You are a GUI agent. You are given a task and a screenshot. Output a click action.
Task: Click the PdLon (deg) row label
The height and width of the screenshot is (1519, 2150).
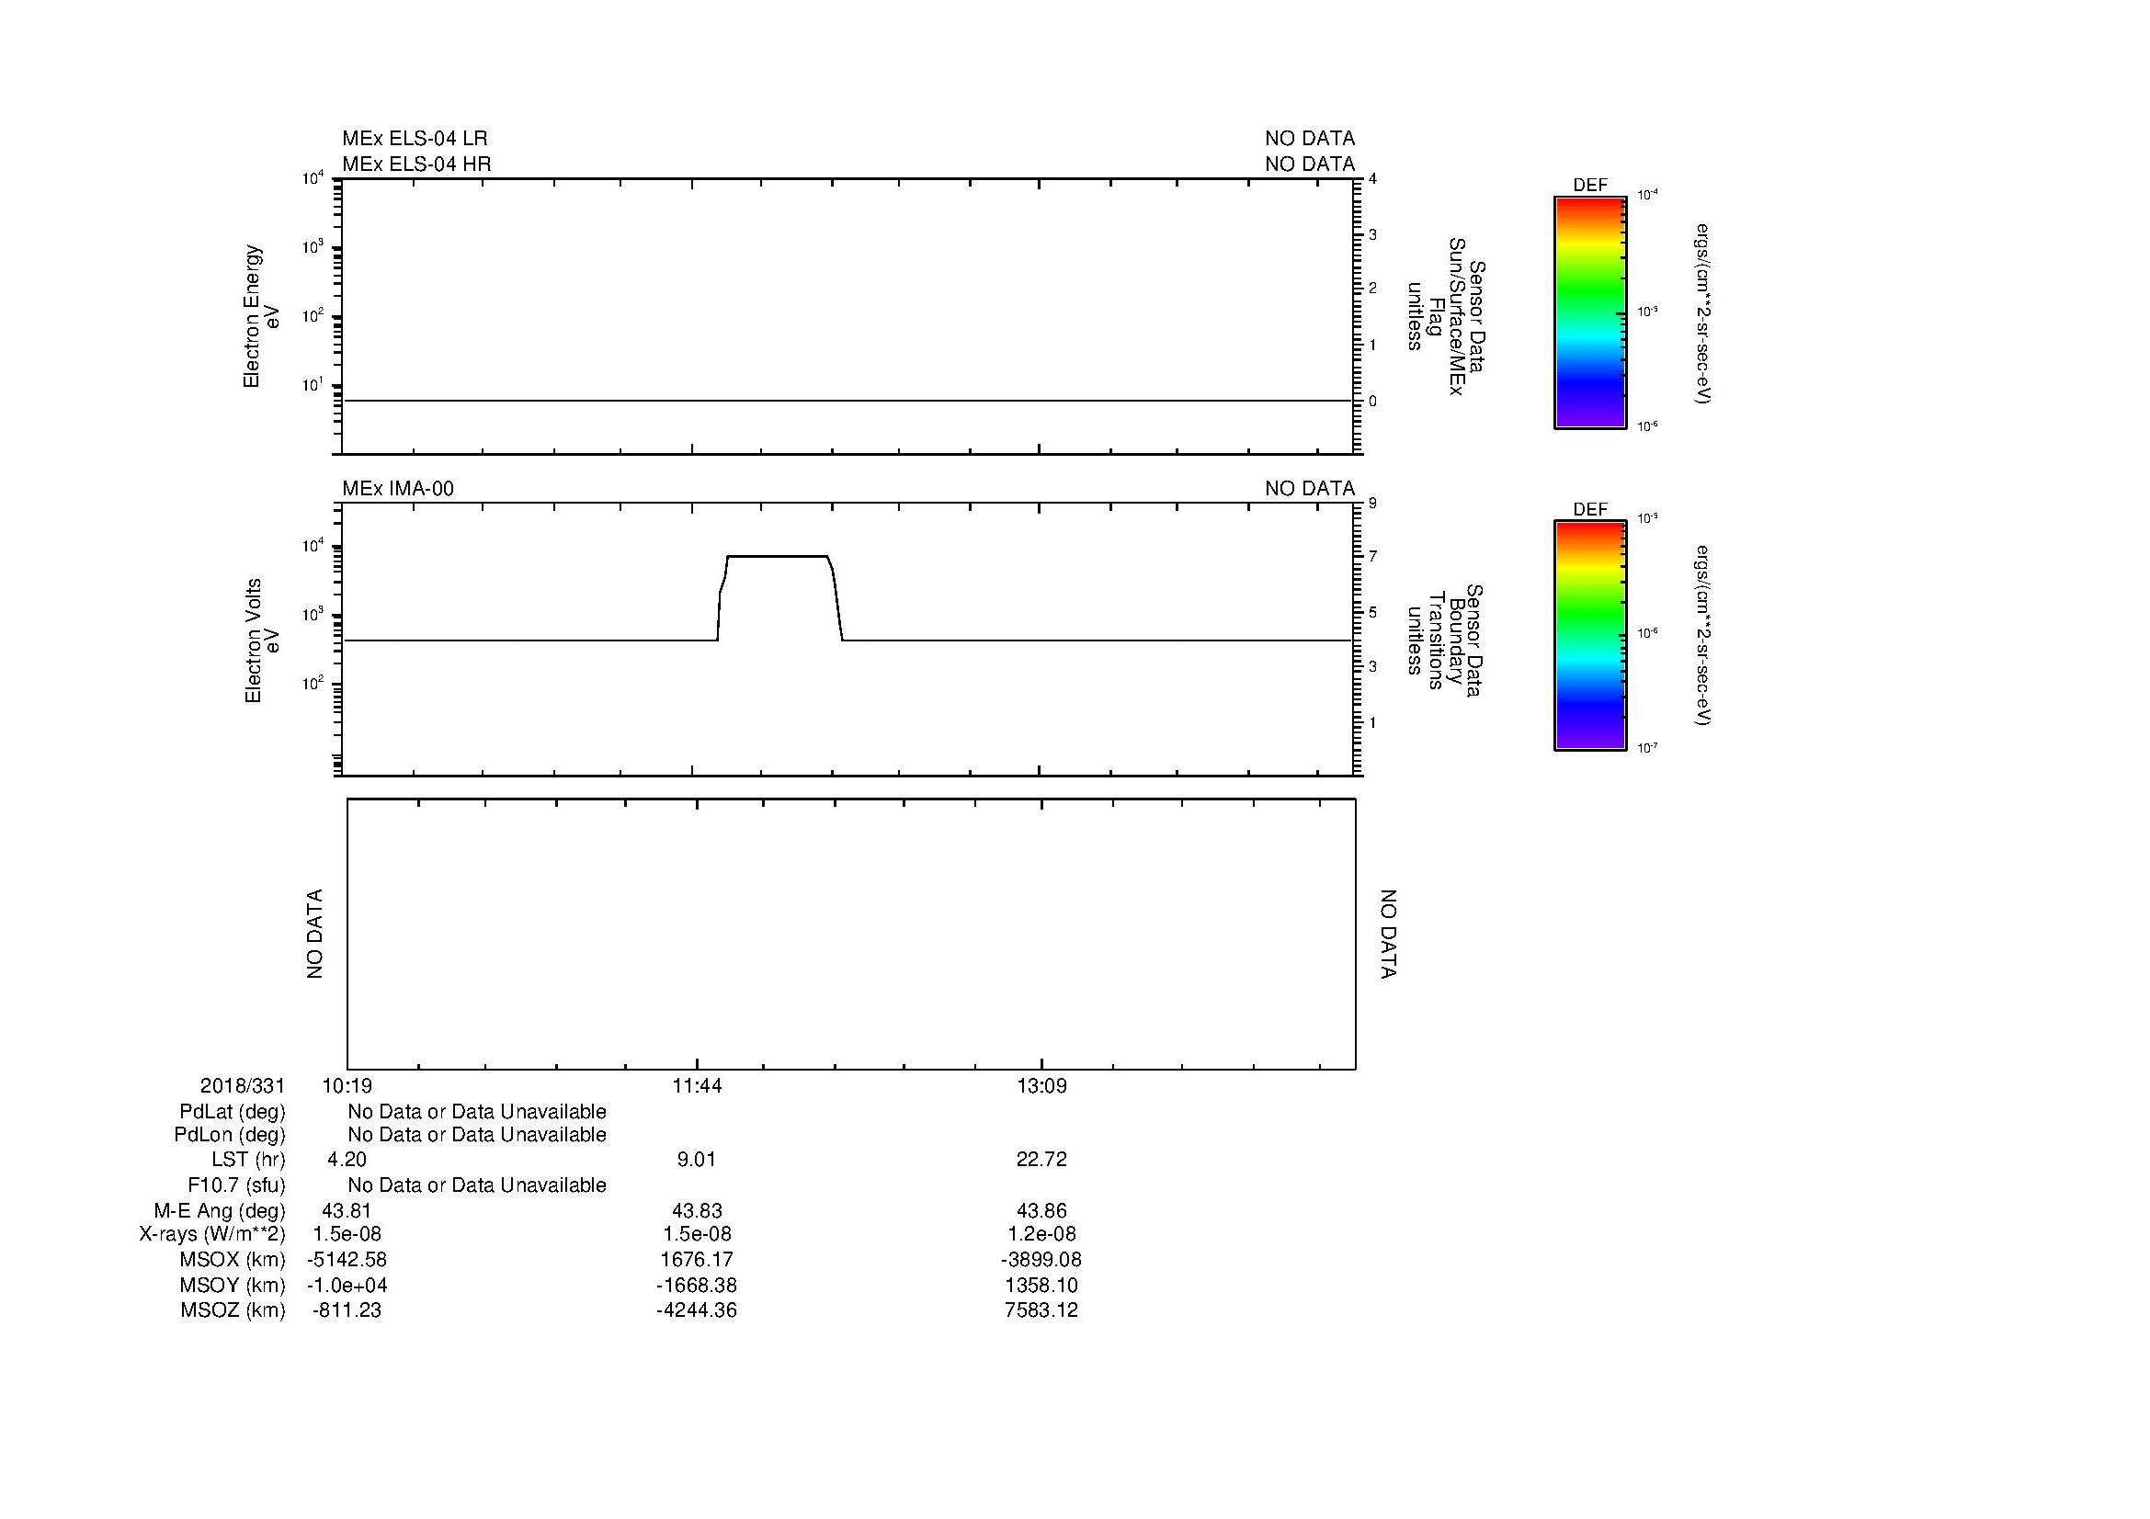click(230, 1135)
